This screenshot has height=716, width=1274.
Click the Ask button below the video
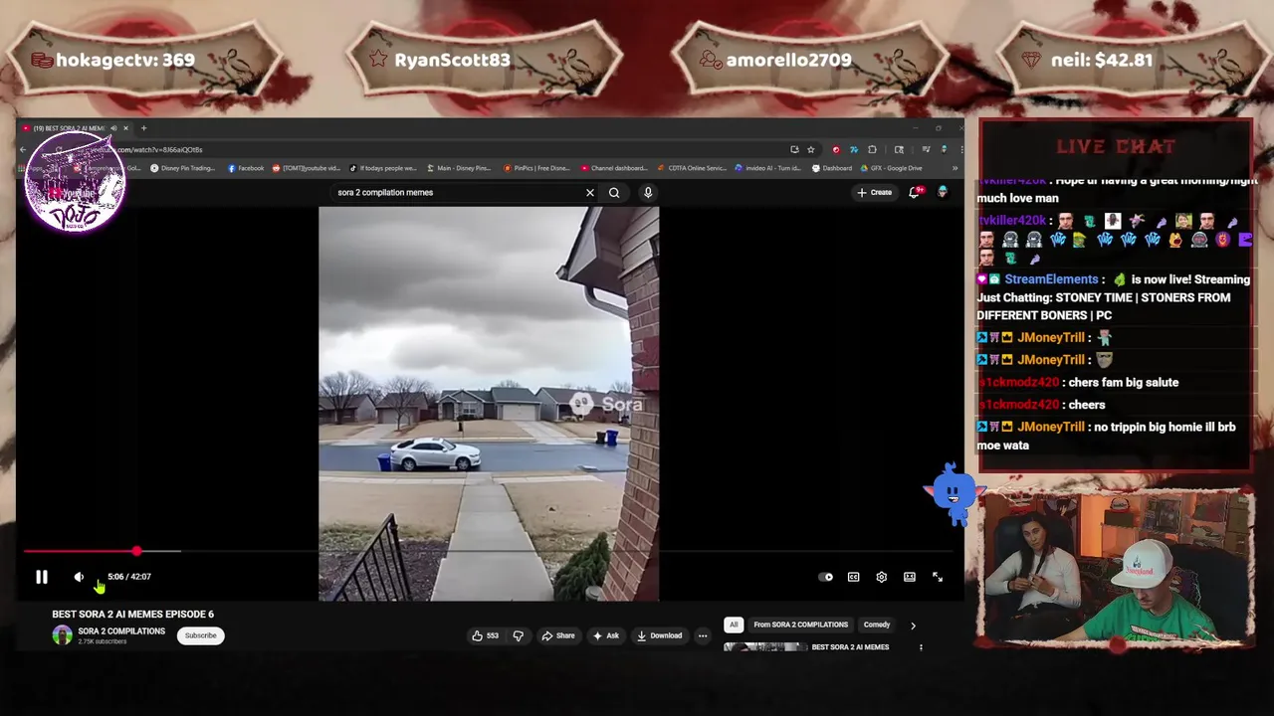click(x=605, y=635)
